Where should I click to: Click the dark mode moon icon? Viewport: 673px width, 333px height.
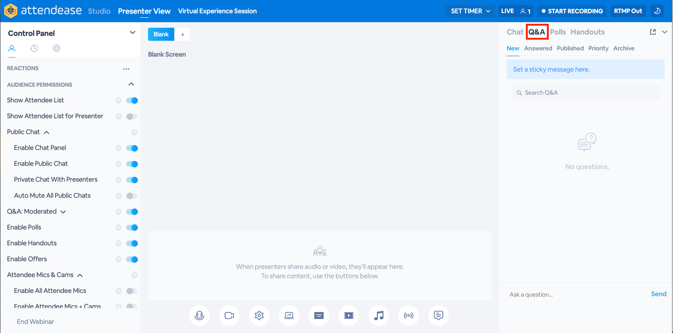pyautogui.click(x=657, y=10)
